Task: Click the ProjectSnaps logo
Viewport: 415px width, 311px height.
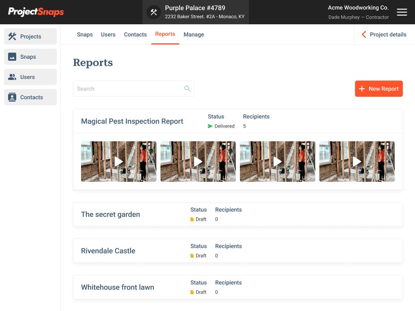Action: pyautogui.click(x=36, y=12)
